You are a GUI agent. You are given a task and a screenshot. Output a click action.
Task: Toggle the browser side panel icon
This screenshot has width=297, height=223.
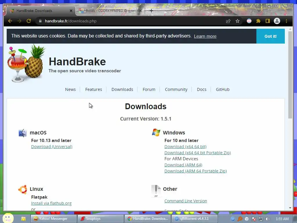(x=267, y=21)
